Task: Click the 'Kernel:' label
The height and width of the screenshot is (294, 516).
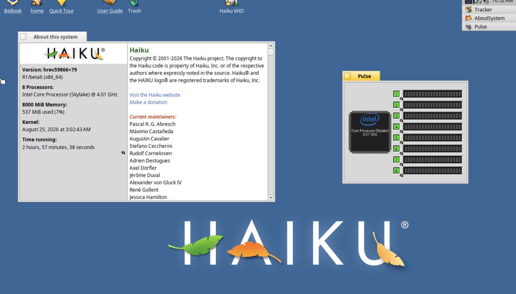Action: tap(31, 122)
